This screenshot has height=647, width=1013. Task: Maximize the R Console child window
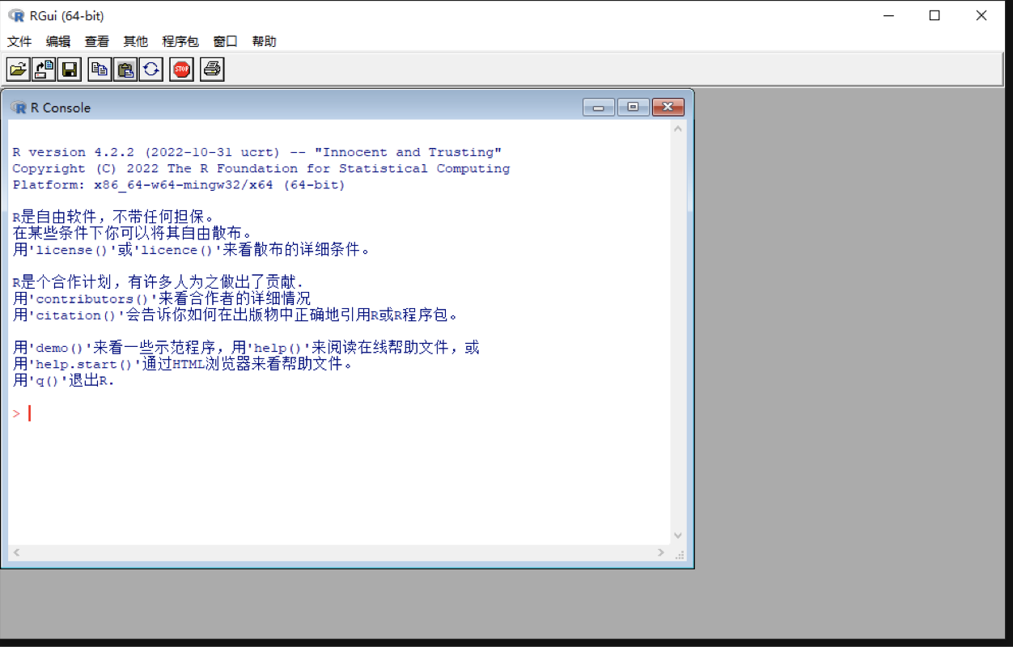[633, 108]
